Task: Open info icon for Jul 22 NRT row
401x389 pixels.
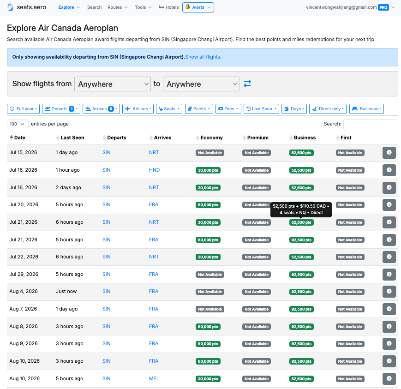Action: pos(389,257)
